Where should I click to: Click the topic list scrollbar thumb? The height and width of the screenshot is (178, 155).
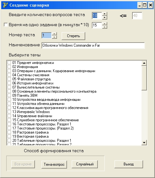click(144, 78)
